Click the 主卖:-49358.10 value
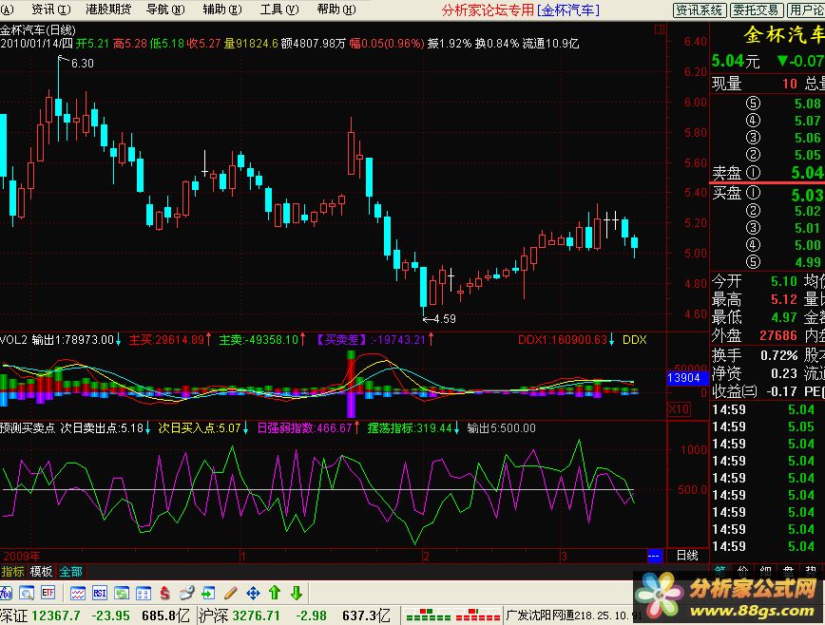Image resolution: width=825 pixels, height=625 pixels. point(259,340)
